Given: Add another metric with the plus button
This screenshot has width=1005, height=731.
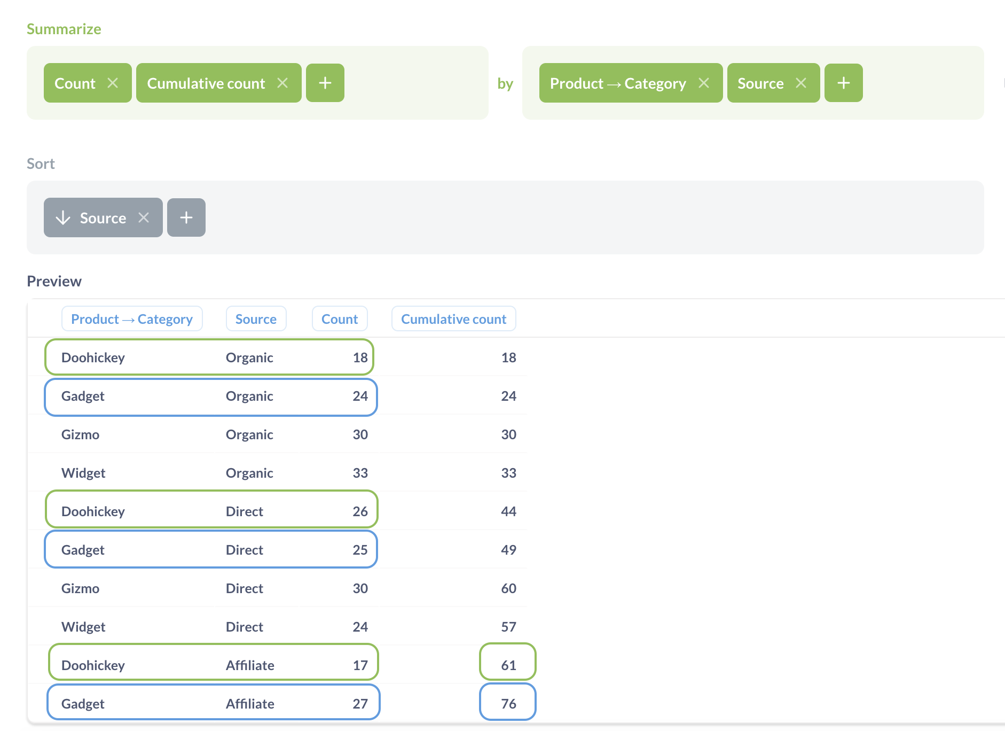Looking at the screenshot, I should [x=325, y=83].
